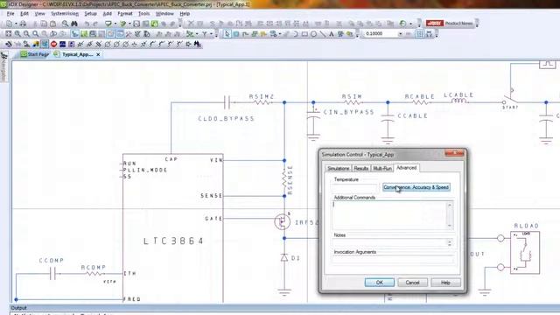Switch to the Multi-Run tab in dialog
The image size is (560, 315).
tap(382, 168)
